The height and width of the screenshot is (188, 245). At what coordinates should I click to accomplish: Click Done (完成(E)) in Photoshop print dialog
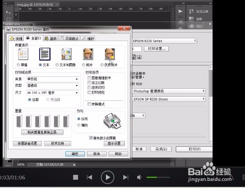161,149
